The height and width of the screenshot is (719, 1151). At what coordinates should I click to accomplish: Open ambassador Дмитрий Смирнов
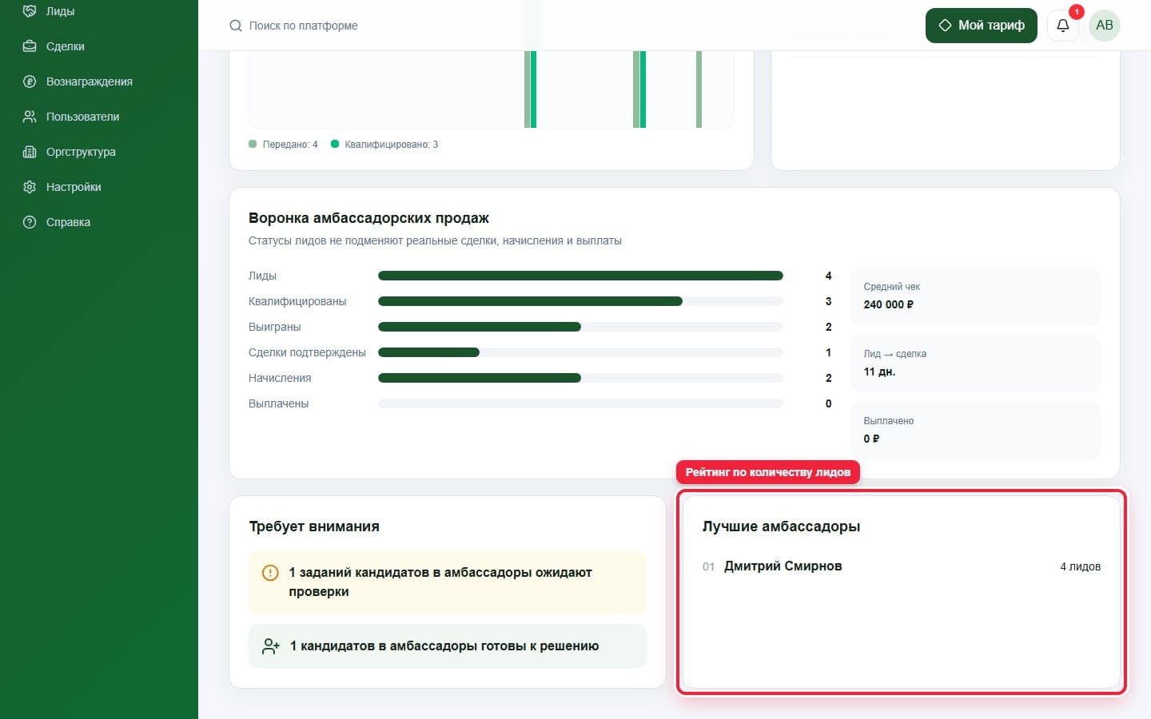pos(783,566)
